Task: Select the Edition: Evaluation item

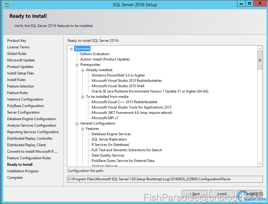Action: pos(95,54)
